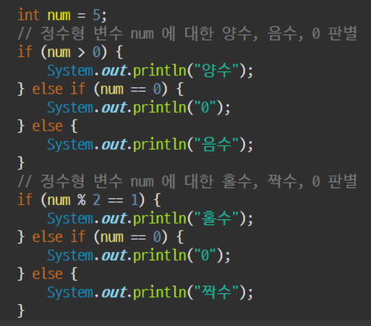Click the 'int' keyword in the declaration
Image resolution: width=371 pixels, height=326 pixels.
pyautogui.click(x=29, y=15)
